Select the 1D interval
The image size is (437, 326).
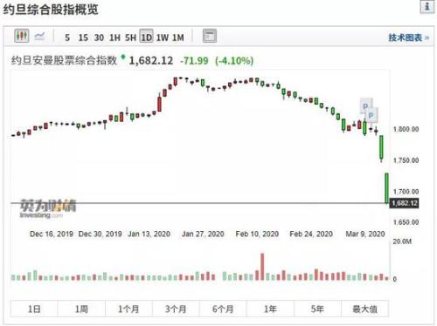[x=146, y=37]
